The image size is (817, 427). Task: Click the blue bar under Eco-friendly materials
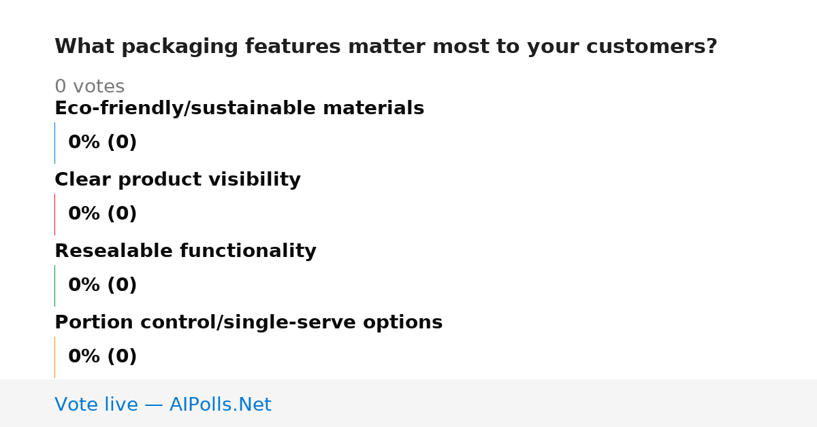click(54, 143)
